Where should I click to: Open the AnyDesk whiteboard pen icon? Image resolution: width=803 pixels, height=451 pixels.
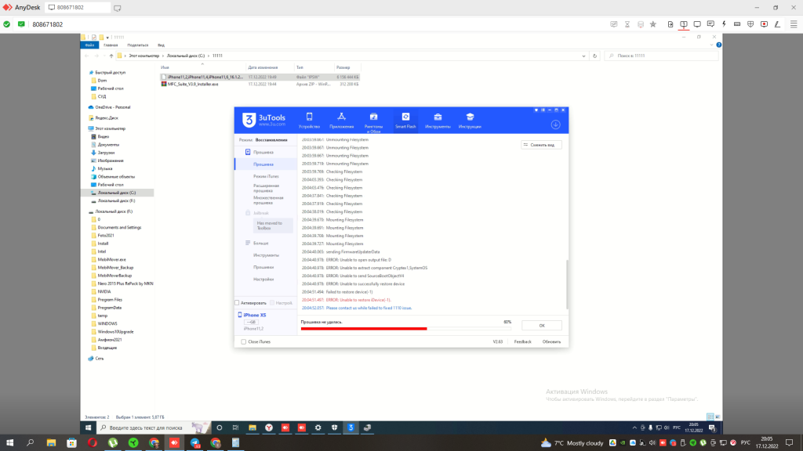[777, 24]
